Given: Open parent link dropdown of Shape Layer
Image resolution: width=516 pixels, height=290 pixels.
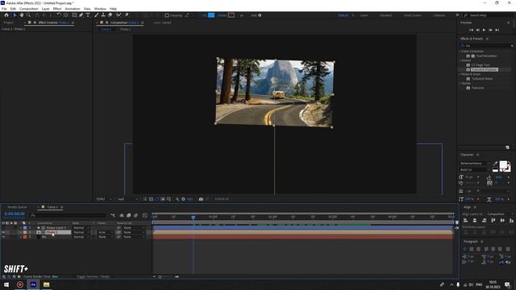Looking at the screenshot, I should 134,227.
